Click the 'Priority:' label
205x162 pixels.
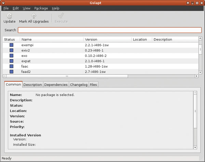[x=17, y=127]
